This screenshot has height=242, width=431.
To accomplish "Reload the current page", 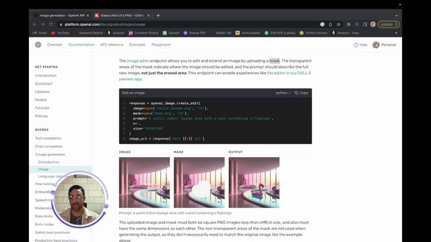I will point(51,24).
